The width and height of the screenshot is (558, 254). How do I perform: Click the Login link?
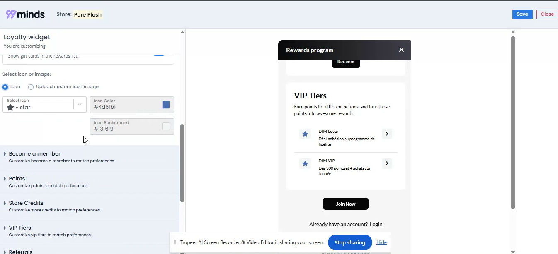[x=376, y=224]
